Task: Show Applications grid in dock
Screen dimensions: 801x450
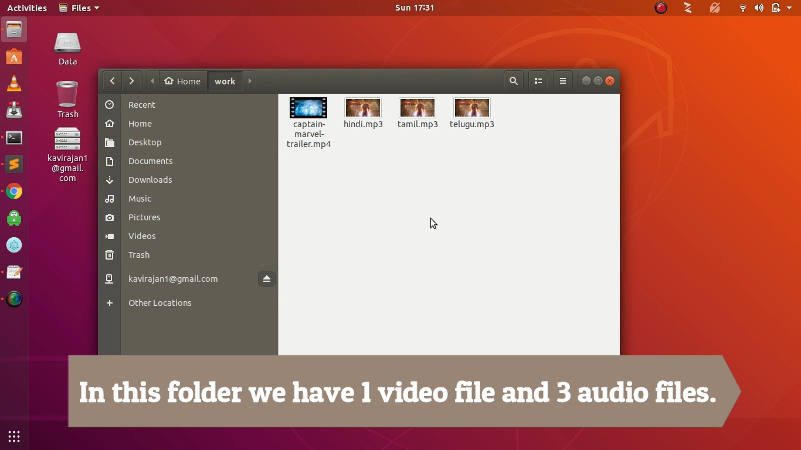Action: point(14,436)
